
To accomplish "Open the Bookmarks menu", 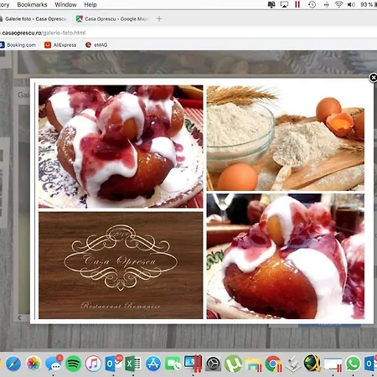I will (32, 4).
